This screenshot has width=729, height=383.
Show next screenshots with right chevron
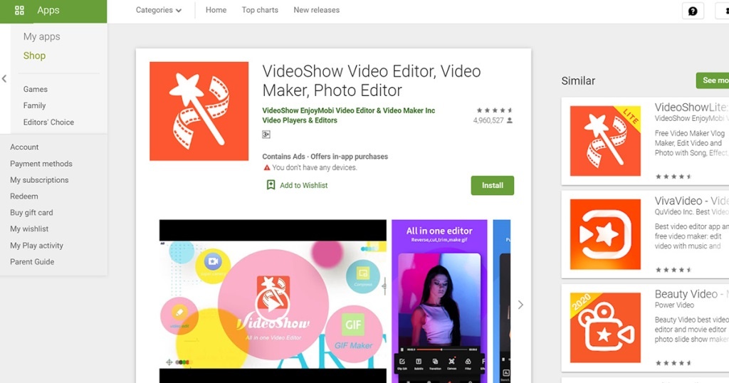pyautogui.click(x=520, y=305)
